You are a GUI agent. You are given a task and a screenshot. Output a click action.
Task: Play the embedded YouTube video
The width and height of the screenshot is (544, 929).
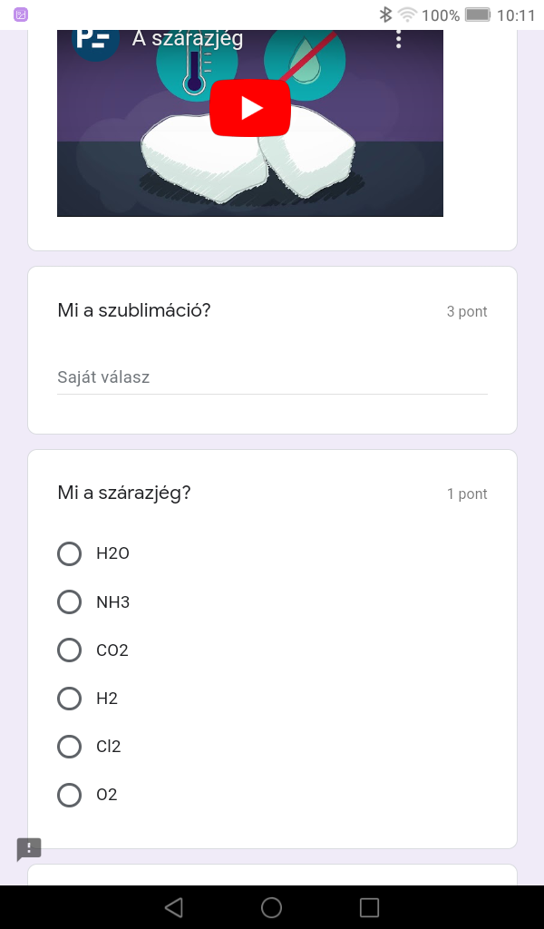tap(250, 108)
